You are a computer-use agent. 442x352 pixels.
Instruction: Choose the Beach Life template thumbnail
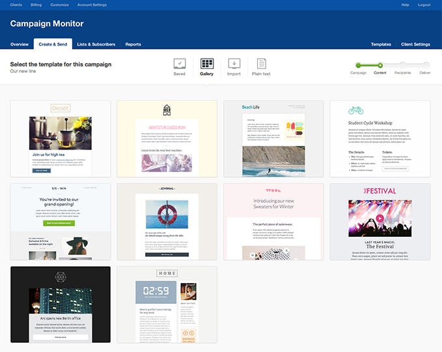[273, 139]
